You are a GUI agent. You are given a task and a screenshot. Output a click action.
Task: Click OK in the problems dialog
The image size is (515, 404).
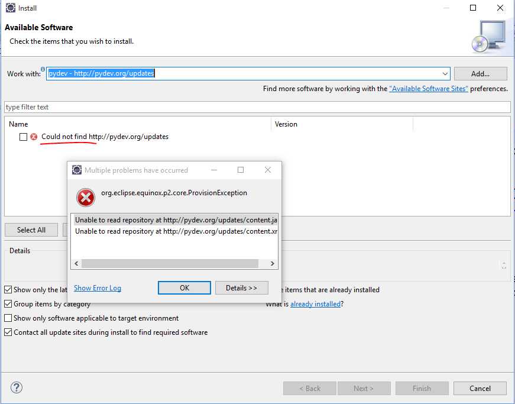tap(184, 288)
